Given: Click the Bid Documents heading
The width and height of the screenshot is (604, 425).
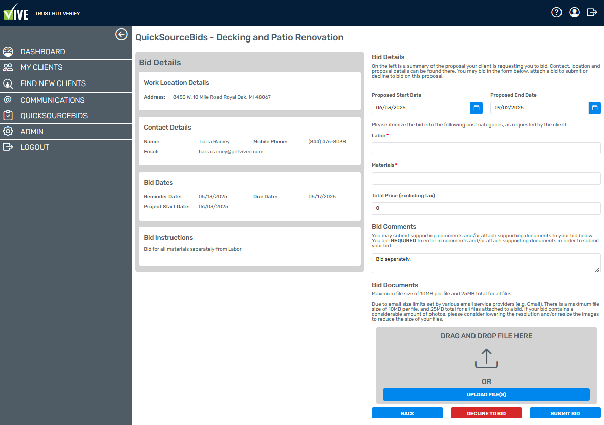Looking at the screenshot, I should click(395, 285).
